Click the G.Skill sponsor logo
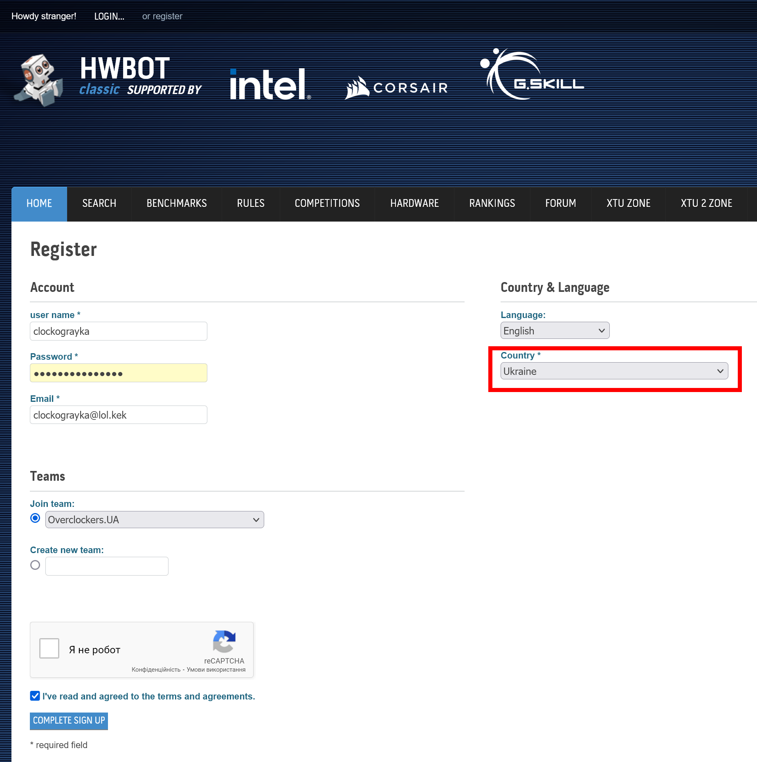Viewport: 757px width, 762px height. (x=532, y=74)
